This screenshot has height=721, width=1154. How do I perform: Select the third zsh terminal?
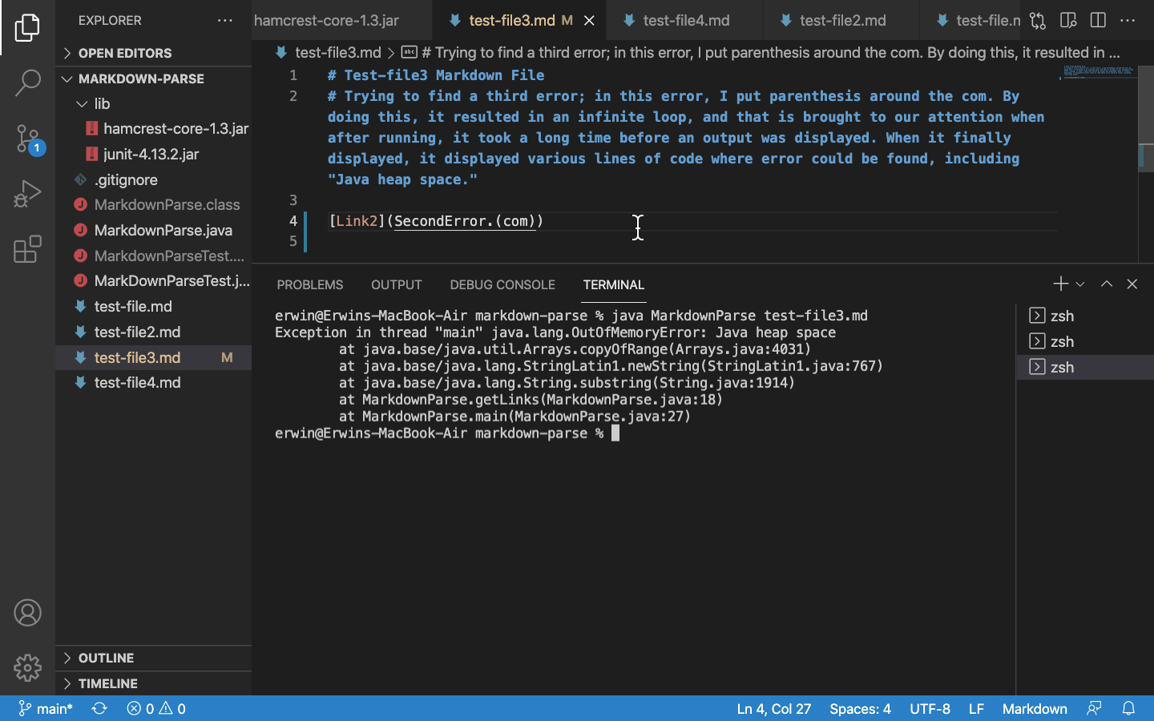pos(1085,367)
